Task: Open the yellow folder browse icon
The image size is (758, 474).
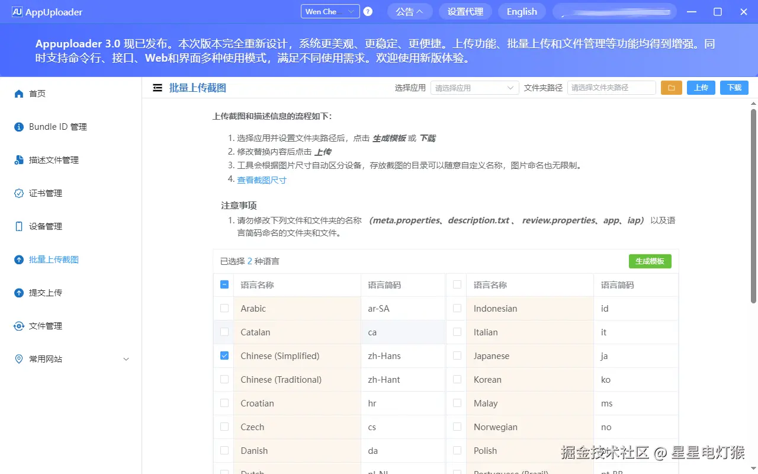Action: tap(671, 87)
